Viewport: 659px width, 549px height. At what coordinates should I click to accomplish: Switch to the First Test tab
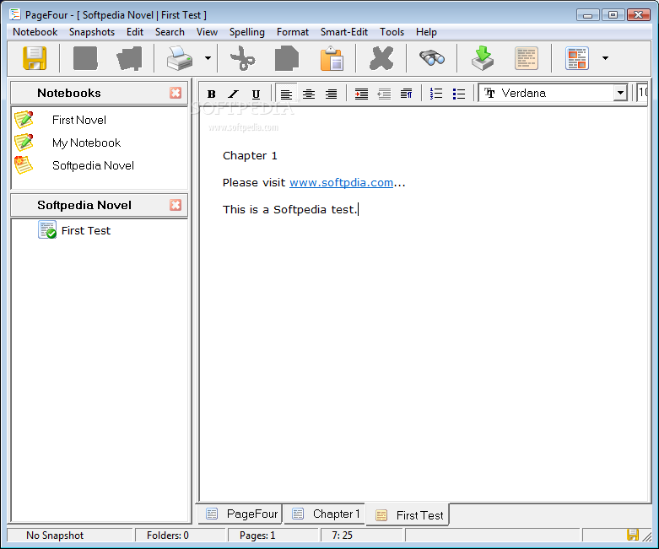[x=408, y=515]
